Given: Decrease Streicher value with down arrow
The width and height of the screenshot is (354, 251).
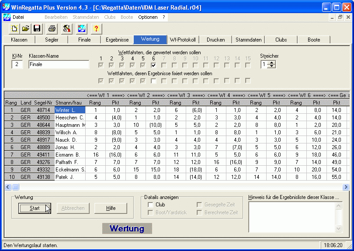Looking at the screenshot, I should coord(272,66).
